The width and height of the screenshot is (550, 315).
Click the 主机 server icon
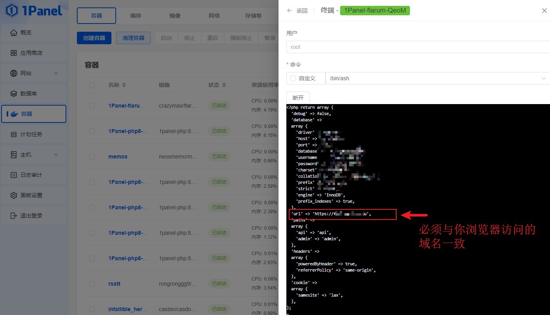point(14,155)
